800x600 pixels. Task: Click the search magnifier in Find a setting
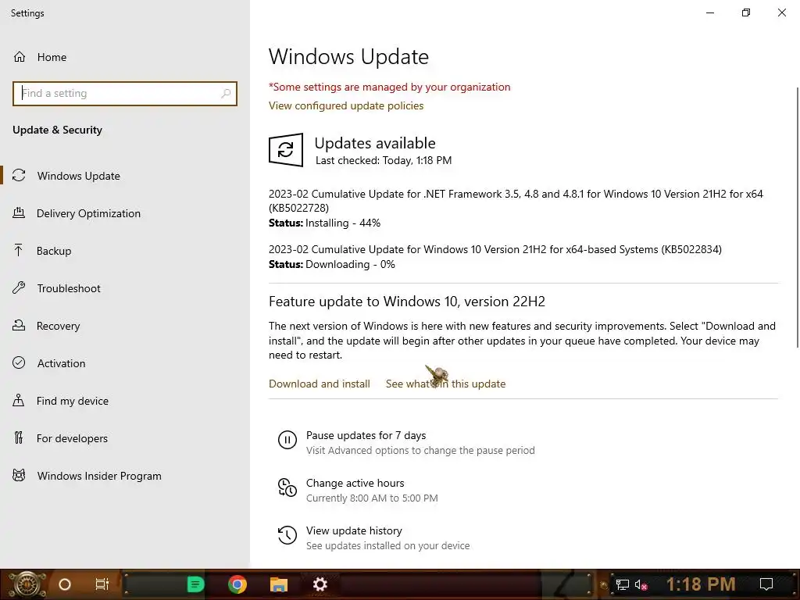226,94
